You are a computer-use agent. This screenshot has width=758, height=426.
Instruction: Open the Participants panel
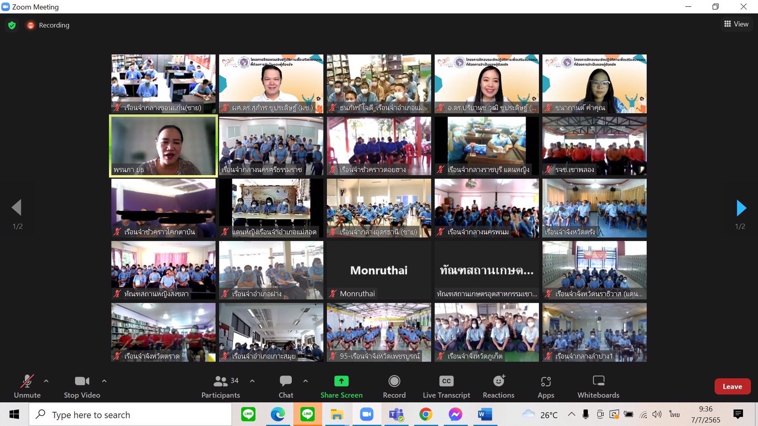220,387
